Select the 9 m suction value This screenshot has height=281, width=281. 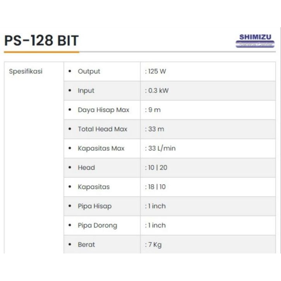pyautogui.click(x=153, y=110)
